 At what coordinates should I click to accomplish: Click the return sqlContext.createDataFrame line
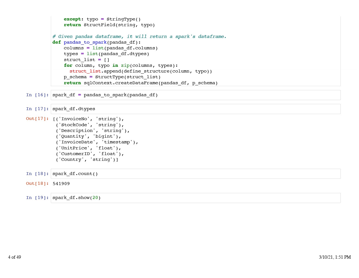pos(141,83)
